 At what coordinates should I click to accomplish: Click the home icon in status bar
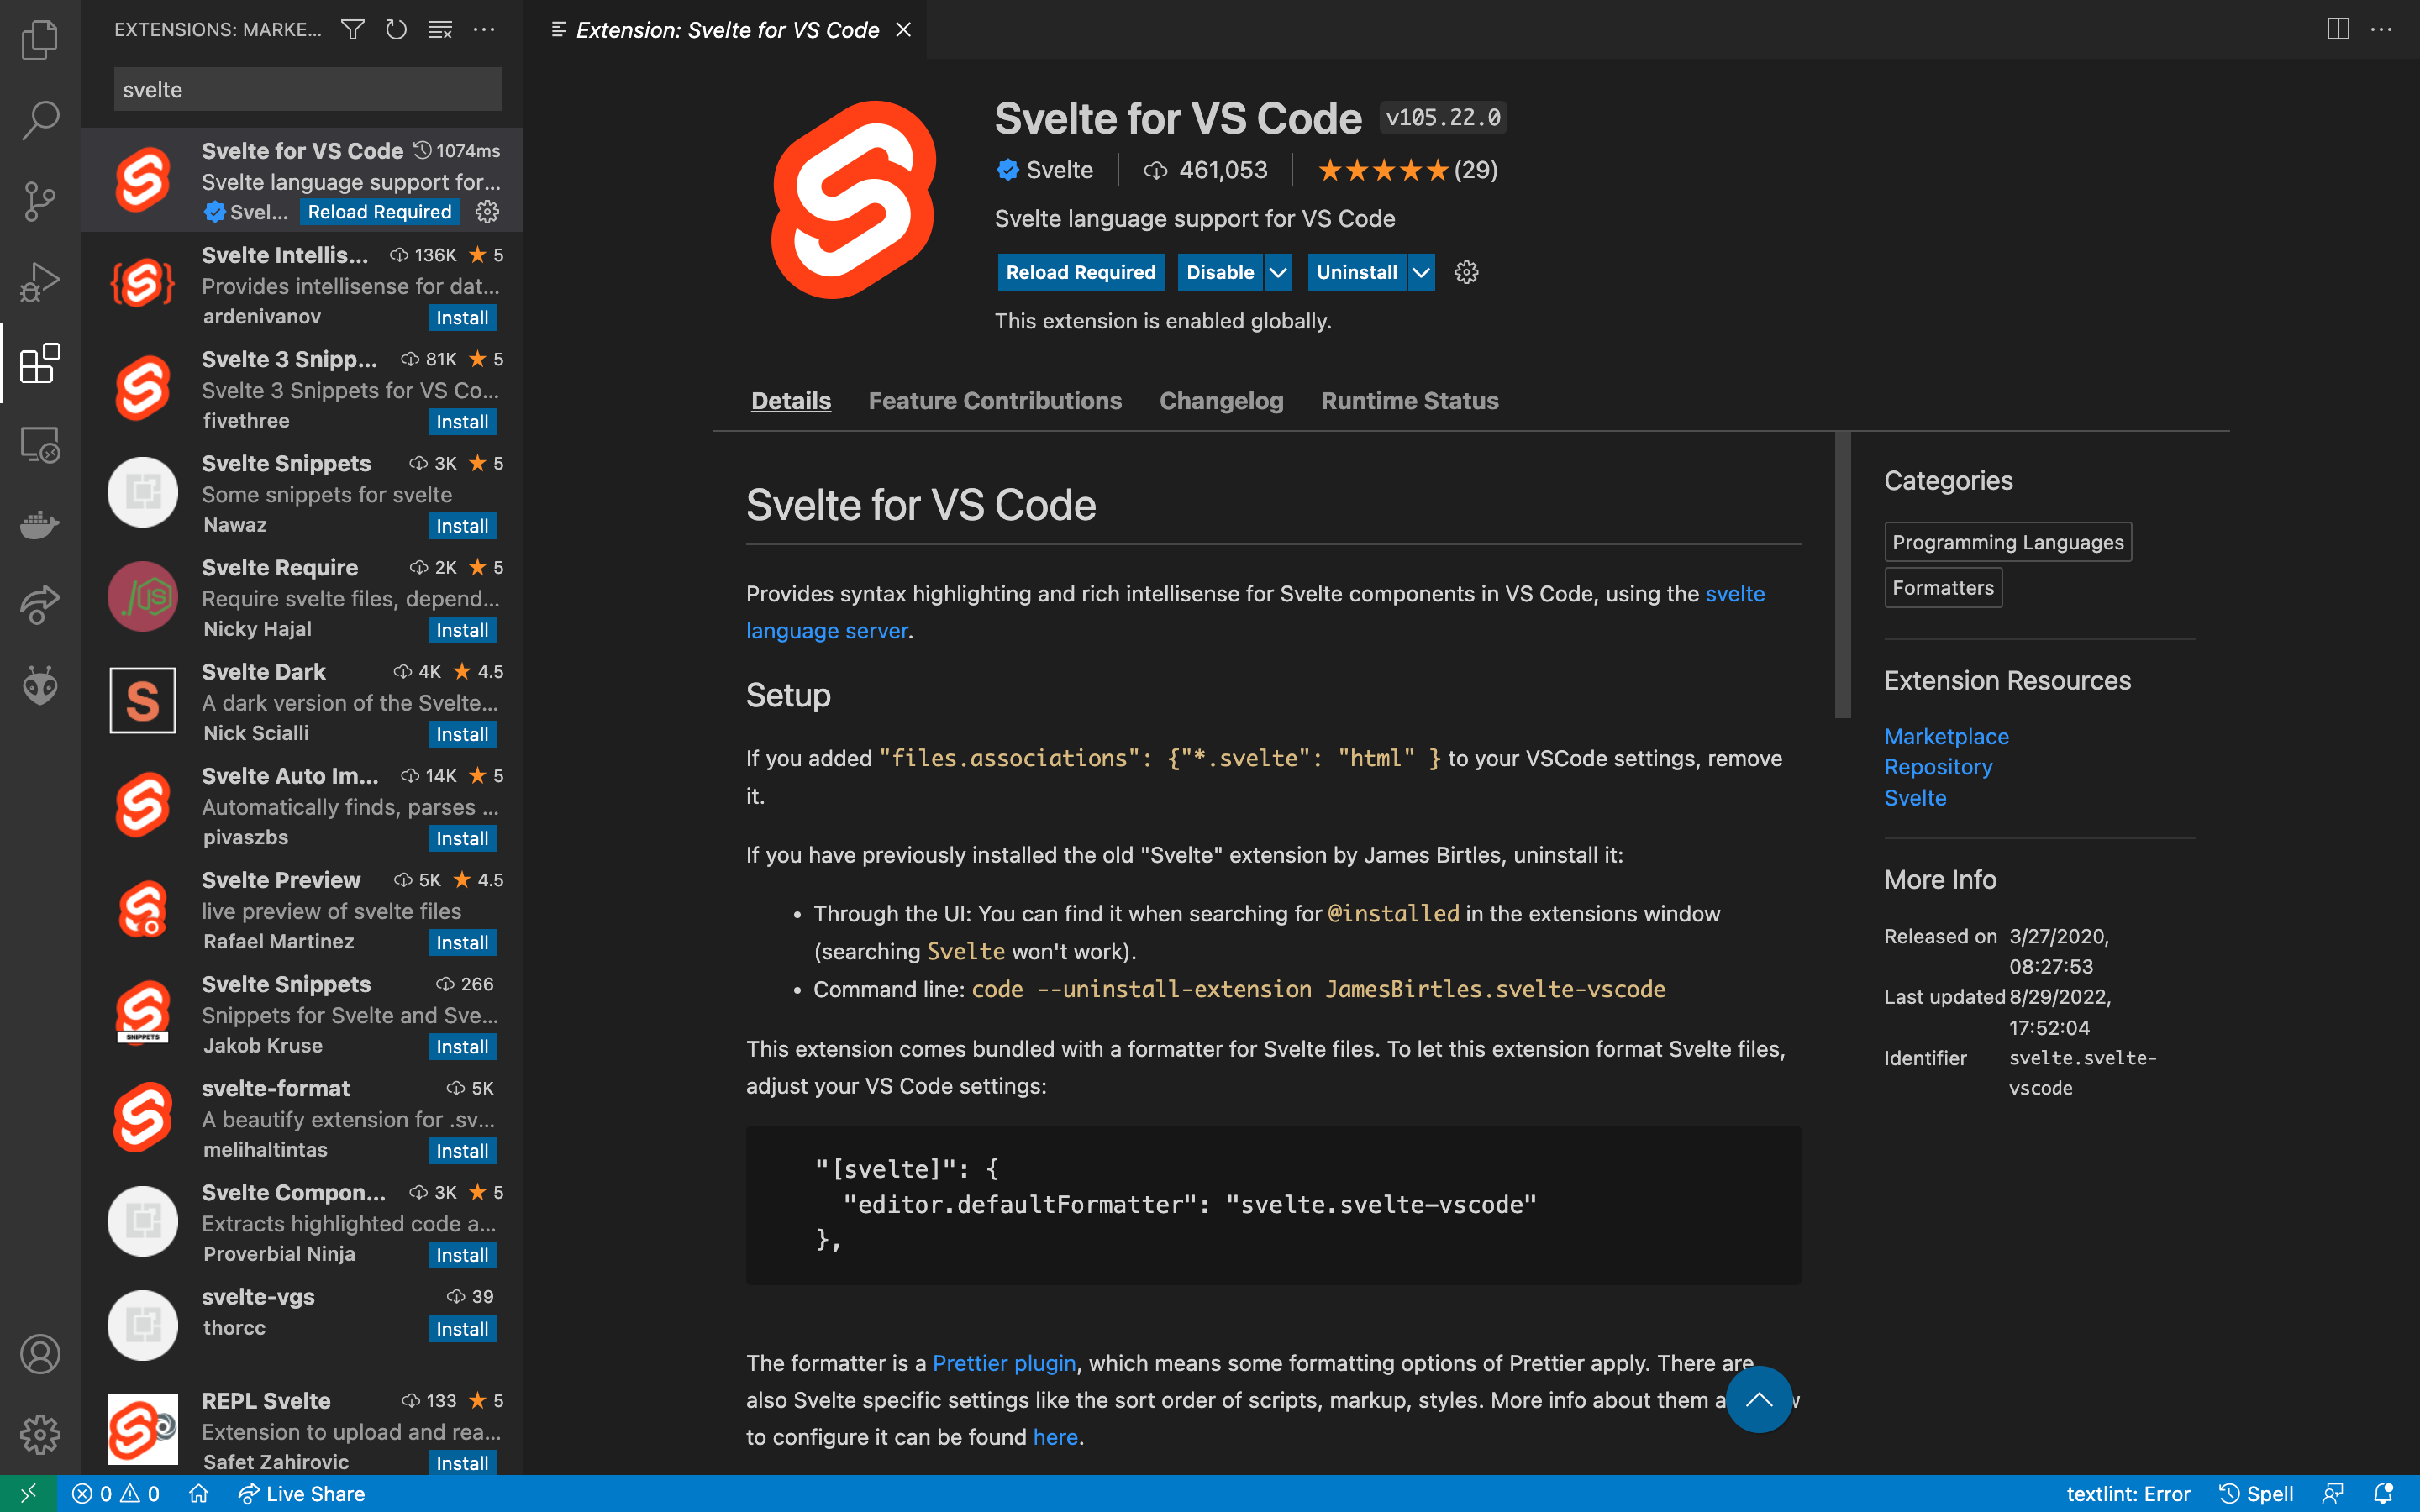pos(198,1493)
